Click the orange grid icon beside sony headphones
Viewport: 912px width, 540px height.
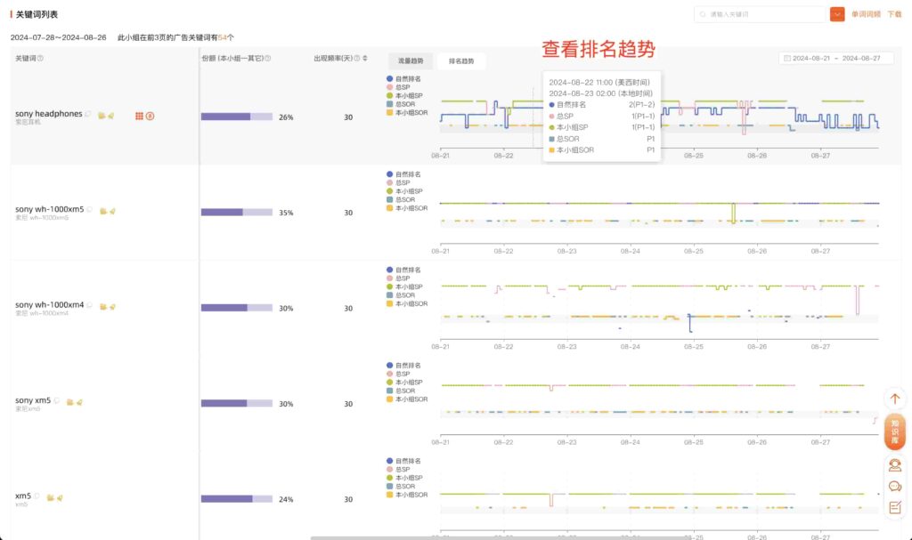[139, 116]
